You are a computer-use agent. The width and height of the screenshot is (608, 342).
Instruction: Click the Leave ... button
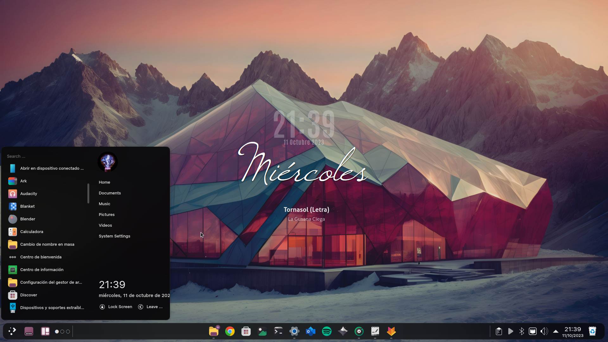tap(150, 307)
